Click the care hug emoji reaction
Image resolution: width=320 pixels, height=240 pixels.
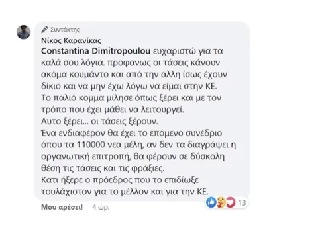coord(221,202)
